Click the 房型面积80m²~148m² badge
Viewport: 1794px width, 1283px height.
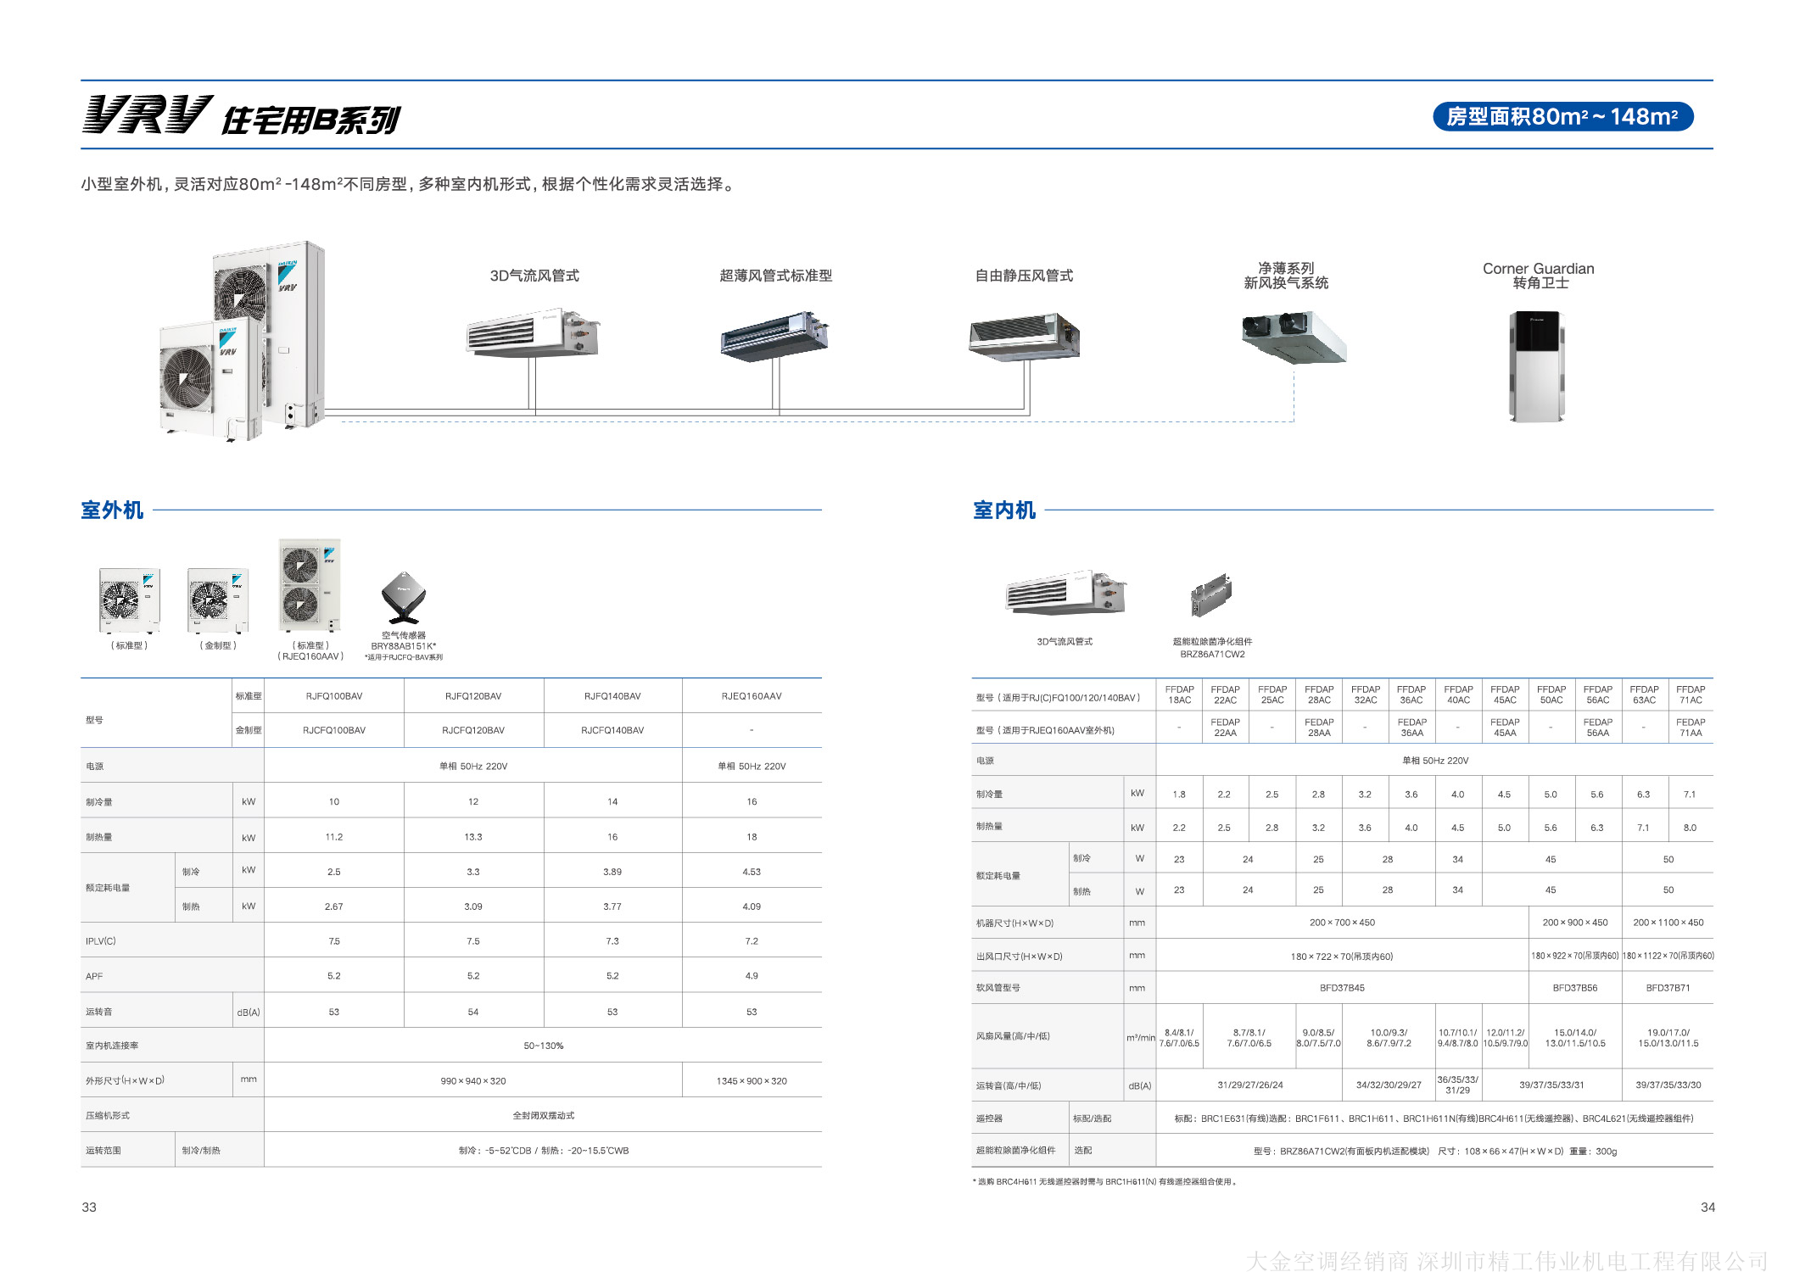point(1562,116)
